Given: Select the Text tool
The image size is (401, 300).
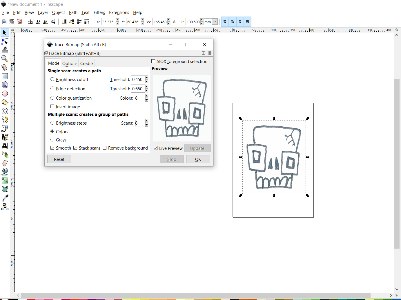Looking at the screenshot, I should [x=5, y=146].
